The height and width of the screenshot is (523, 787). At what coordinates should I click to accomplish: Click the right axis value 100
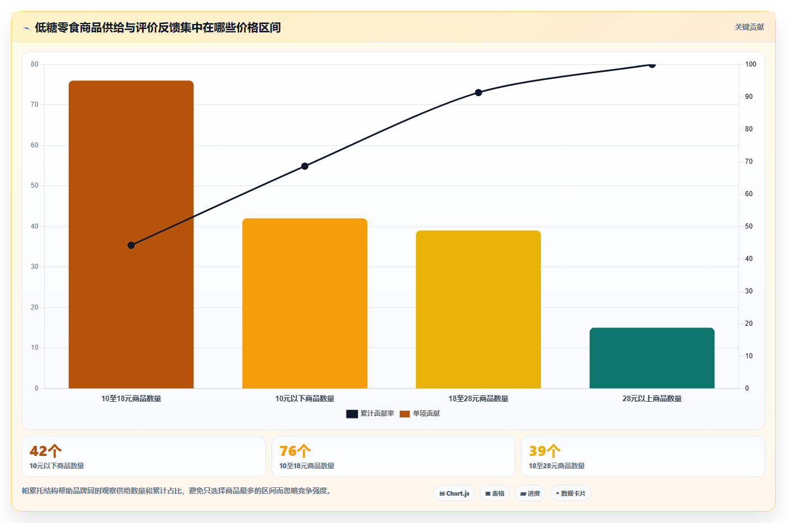[x=751, y=65]
